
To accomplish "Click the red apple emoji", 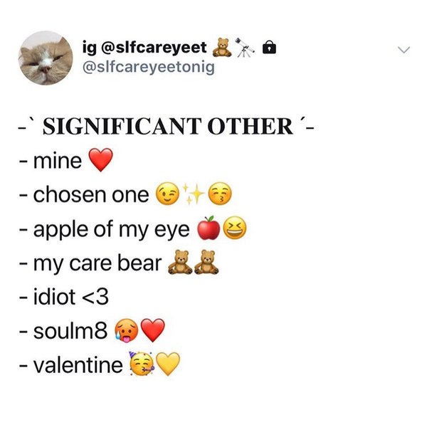I will click(x=209, y=229).
